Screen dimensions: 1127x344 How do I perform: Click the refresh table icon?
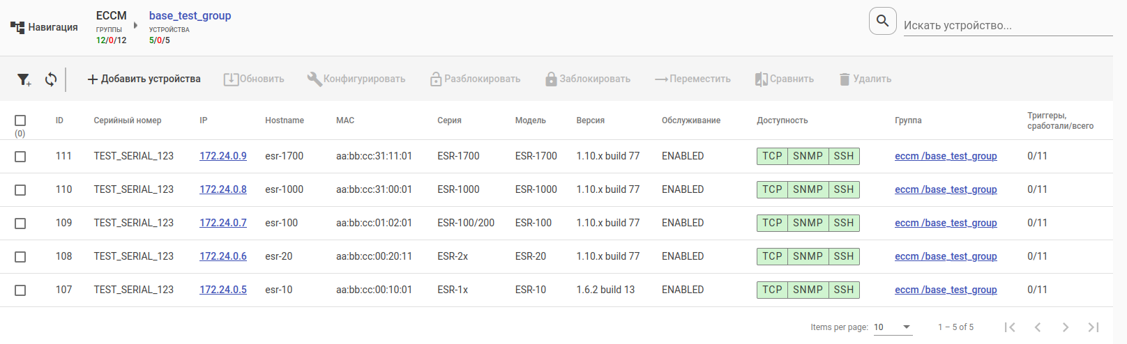pos(51,79)
